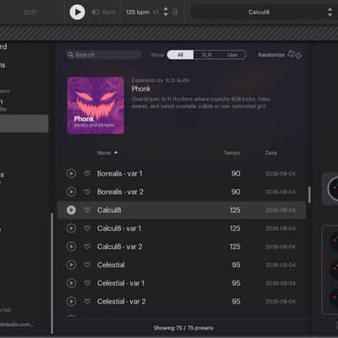Image resolution: width=338 pixels, height=338 pixels.
Task: Preview the Borealis - var 2 preset
Action: tap(71, 192)
